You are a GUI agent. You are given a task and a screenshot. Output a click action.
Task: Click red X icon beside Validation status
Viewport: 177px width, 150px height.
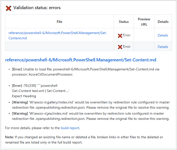point(9,8)
